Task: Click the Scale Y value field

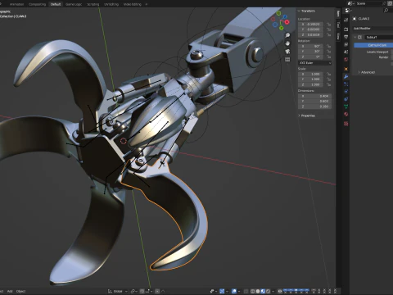Action: point(311,79)
